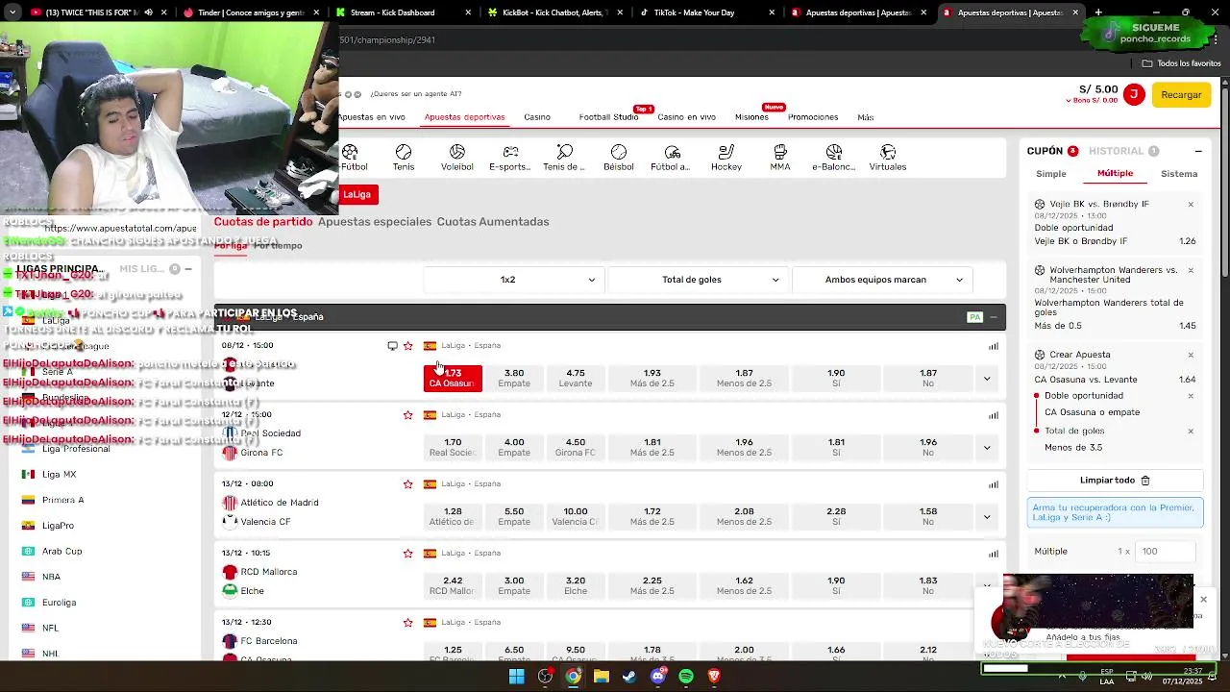Expand more markets for Osasuna vs Levante

tap(987, 379)
